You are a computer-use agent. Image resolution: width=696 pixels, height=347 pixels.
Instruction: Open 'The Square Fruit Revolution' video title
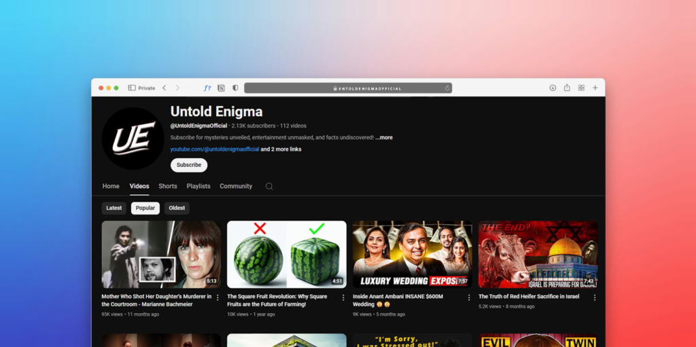coord(277,300)
